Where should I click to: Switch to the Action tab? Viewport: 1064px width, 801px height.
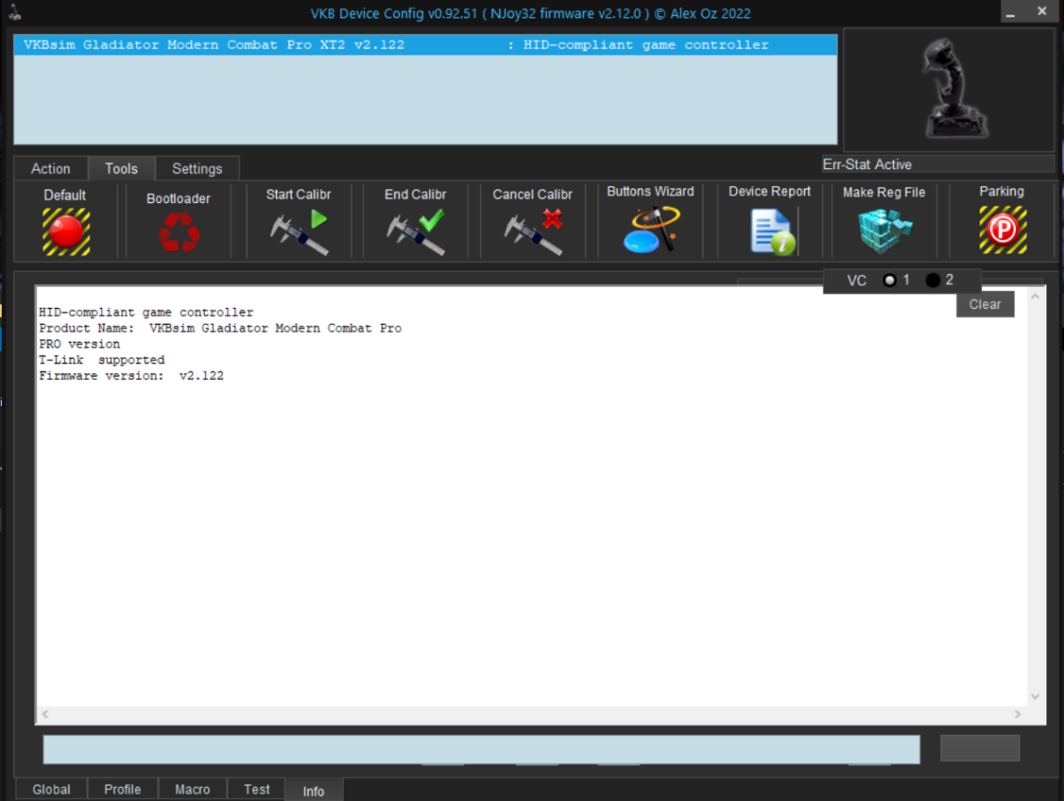[51, 168]
